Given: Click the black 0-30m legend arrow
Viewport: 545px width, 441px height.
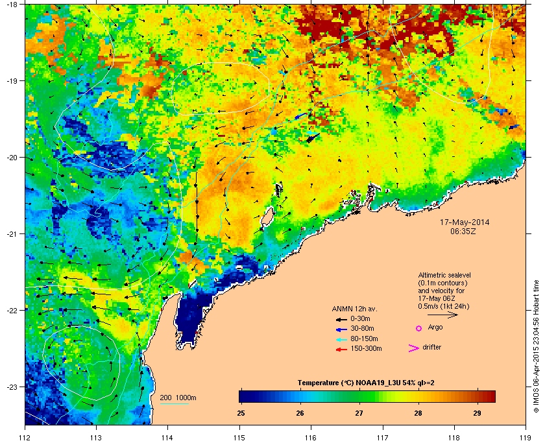Looking at the screenshot, I should (341, 319).
